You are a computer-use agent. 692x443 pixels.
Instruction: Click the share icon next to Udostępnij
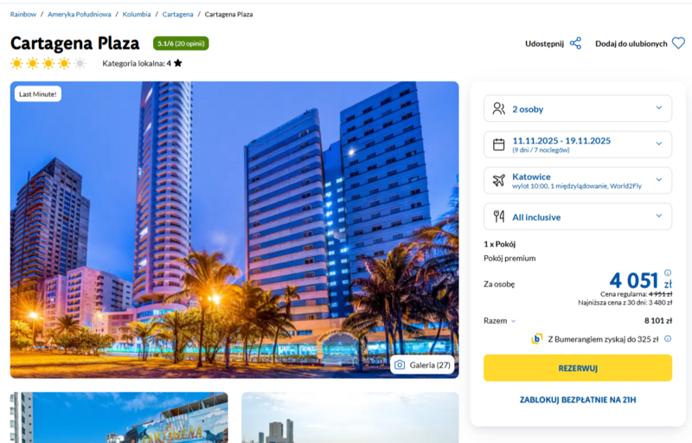pyautogui.click(x=575, y=43)
